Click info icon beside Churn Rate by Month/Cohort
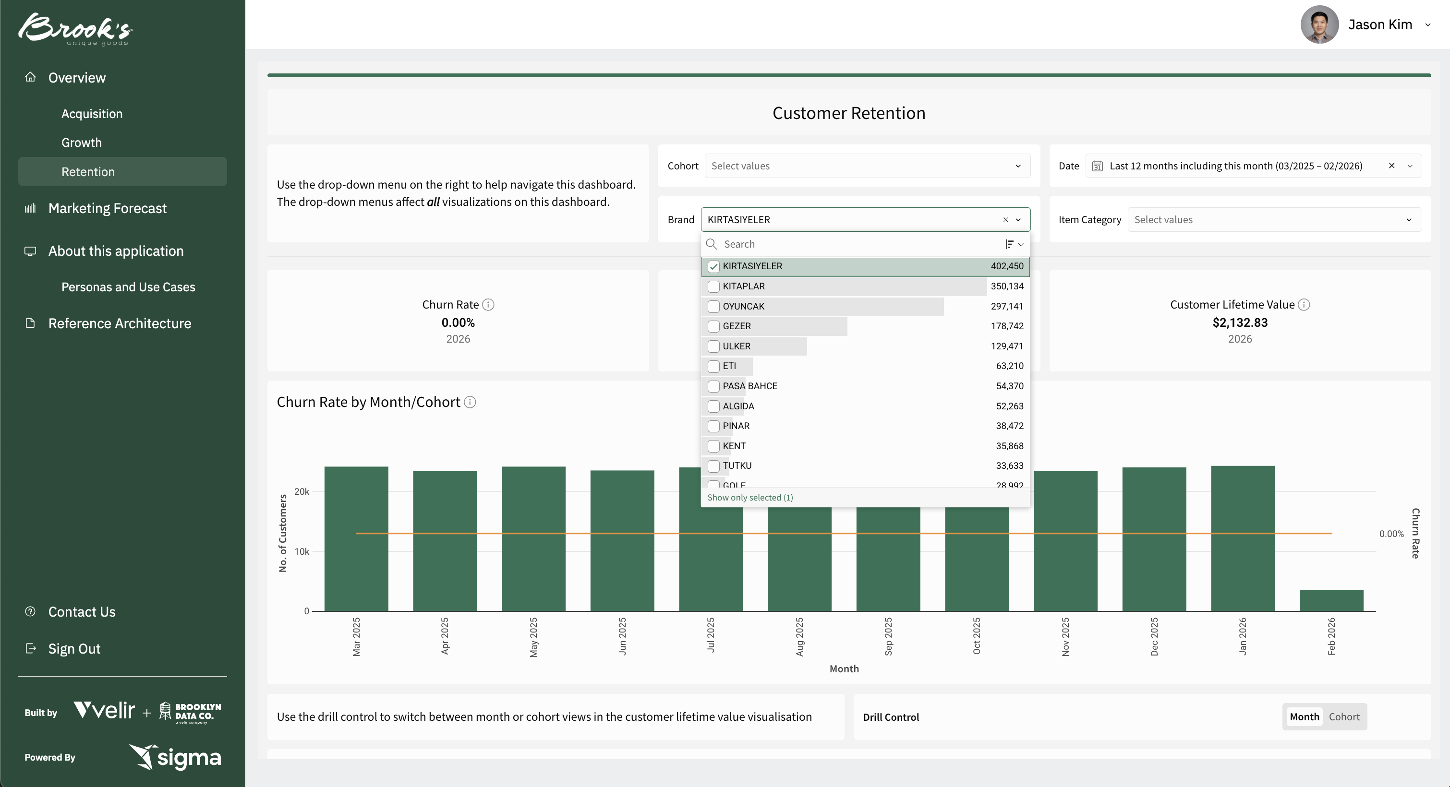Image resolution: width=1450 pixels, height=787 pixels. 470,402
